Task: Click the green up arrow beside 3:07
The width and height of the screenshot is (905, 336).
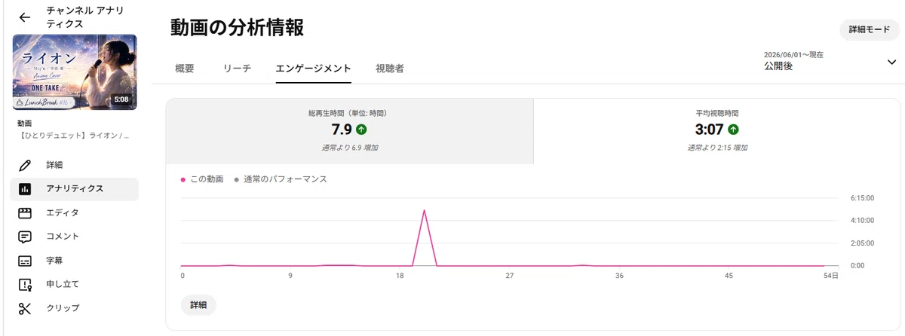Action: [733, 130]
